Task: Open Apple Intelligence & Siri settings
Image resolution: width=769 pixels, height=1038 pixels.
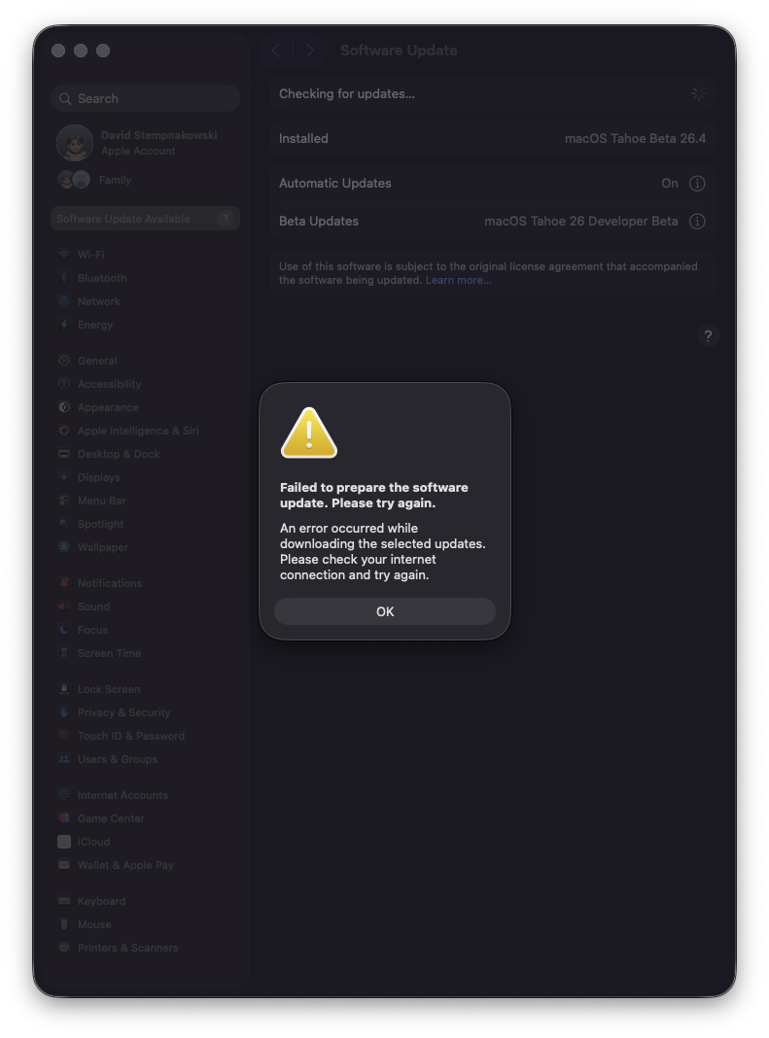Action: click(x=137, y=431)
